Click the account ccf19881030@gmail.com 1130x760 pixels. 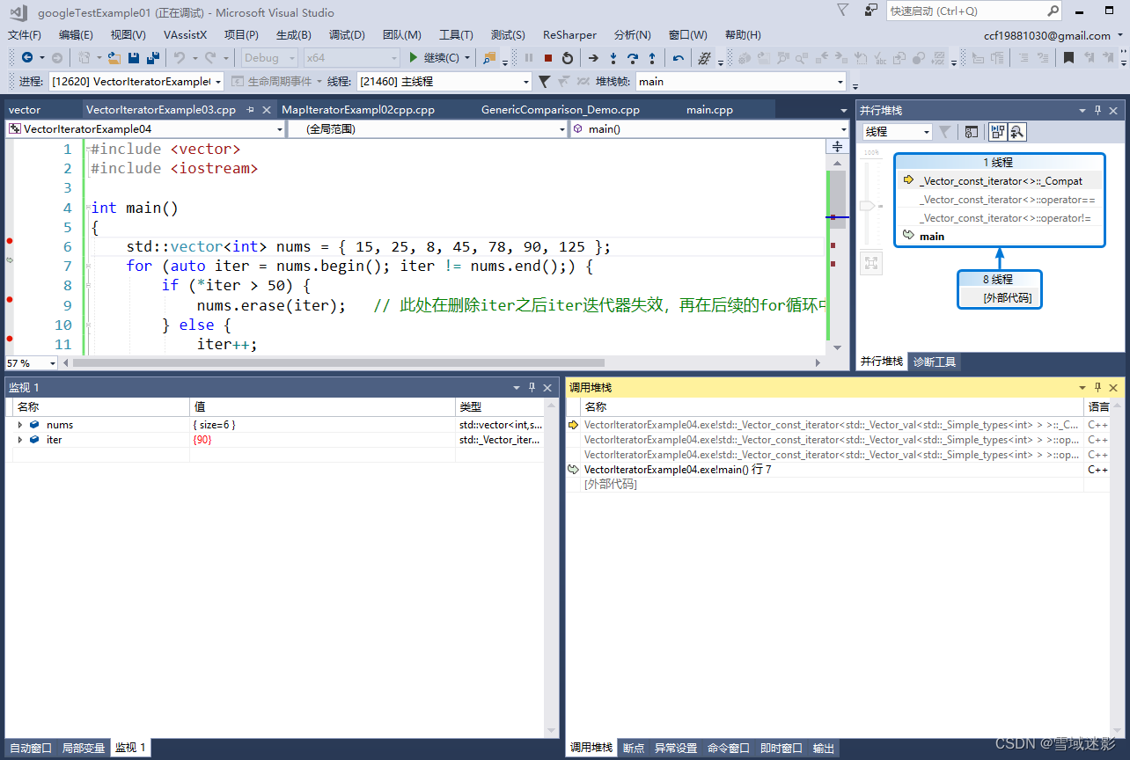(x=1047, y=35)
